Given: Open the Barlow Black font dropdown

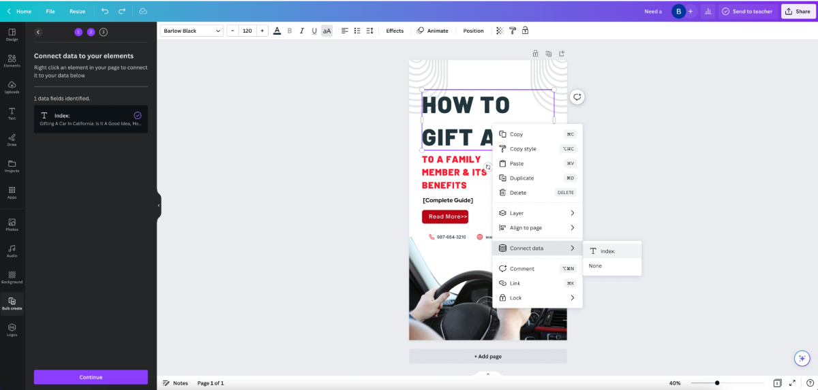Looking at the screenshot, I should (x=192, y=31).
